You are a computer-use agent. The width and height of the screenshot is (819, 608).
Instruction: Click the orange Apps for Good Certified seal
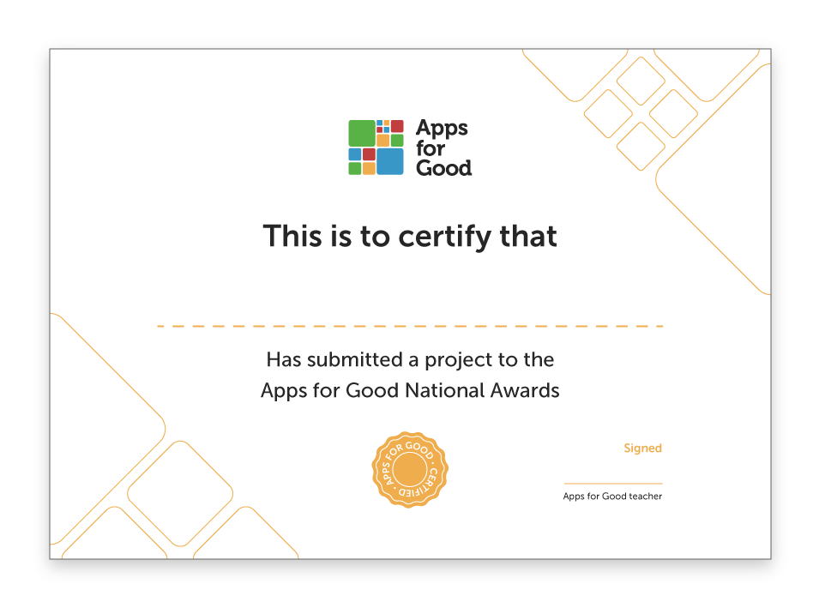coord(410,470)
